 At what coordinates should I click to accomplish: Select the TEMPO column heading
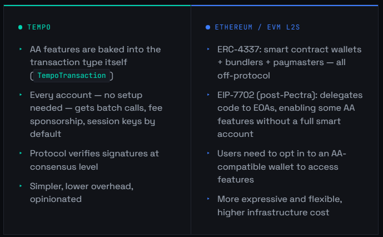39,27
